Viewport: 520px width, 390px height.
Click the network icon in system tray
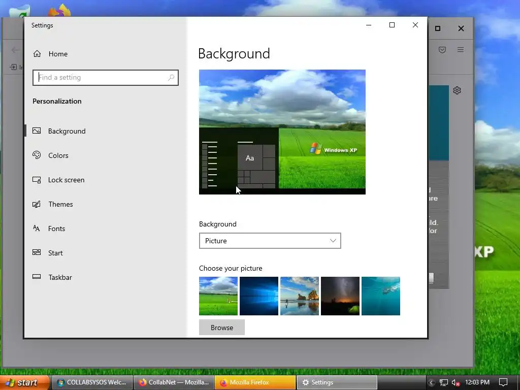click(x=443, y=382)
